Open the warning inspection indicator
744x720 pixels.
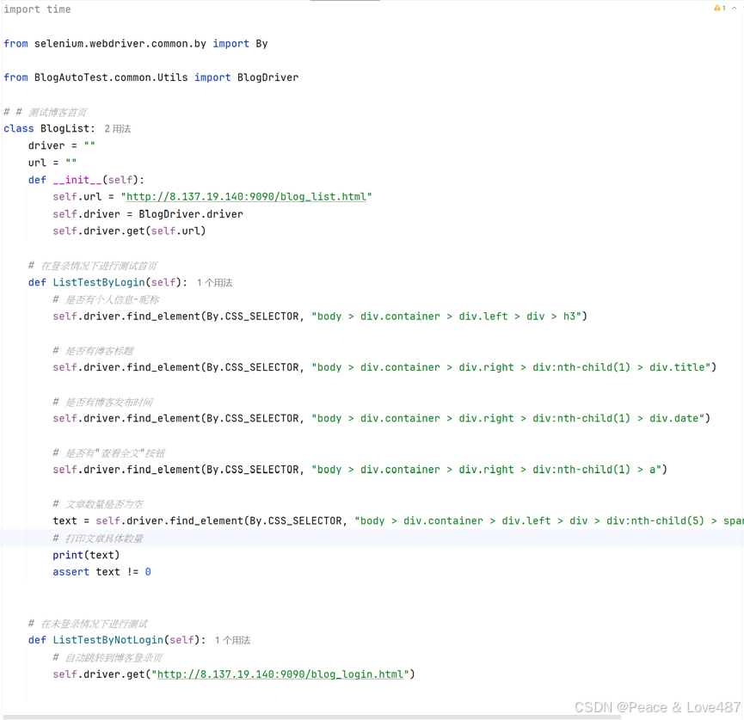point(719,8)
